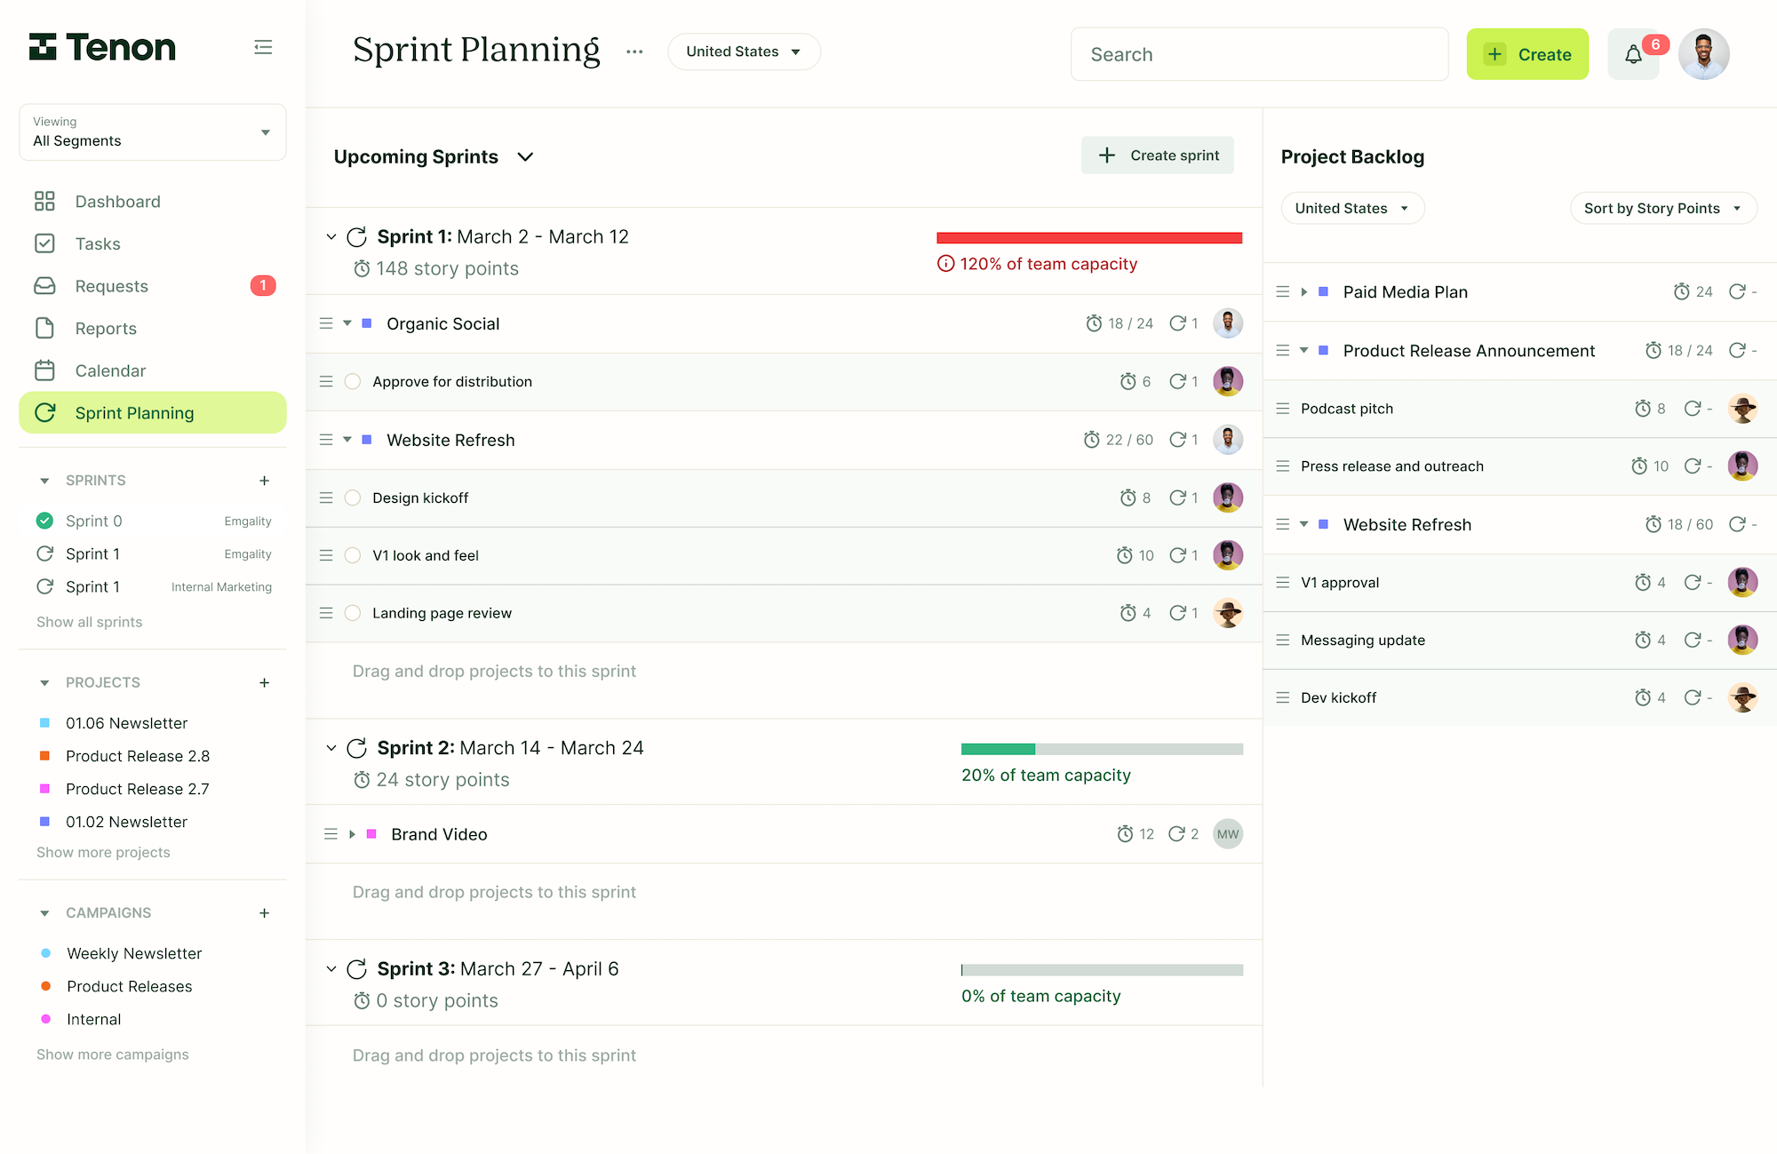The image size is (1777, 1154).
Task: Click the Sprint 1 cycle icon in header
Action: [356, 237]
